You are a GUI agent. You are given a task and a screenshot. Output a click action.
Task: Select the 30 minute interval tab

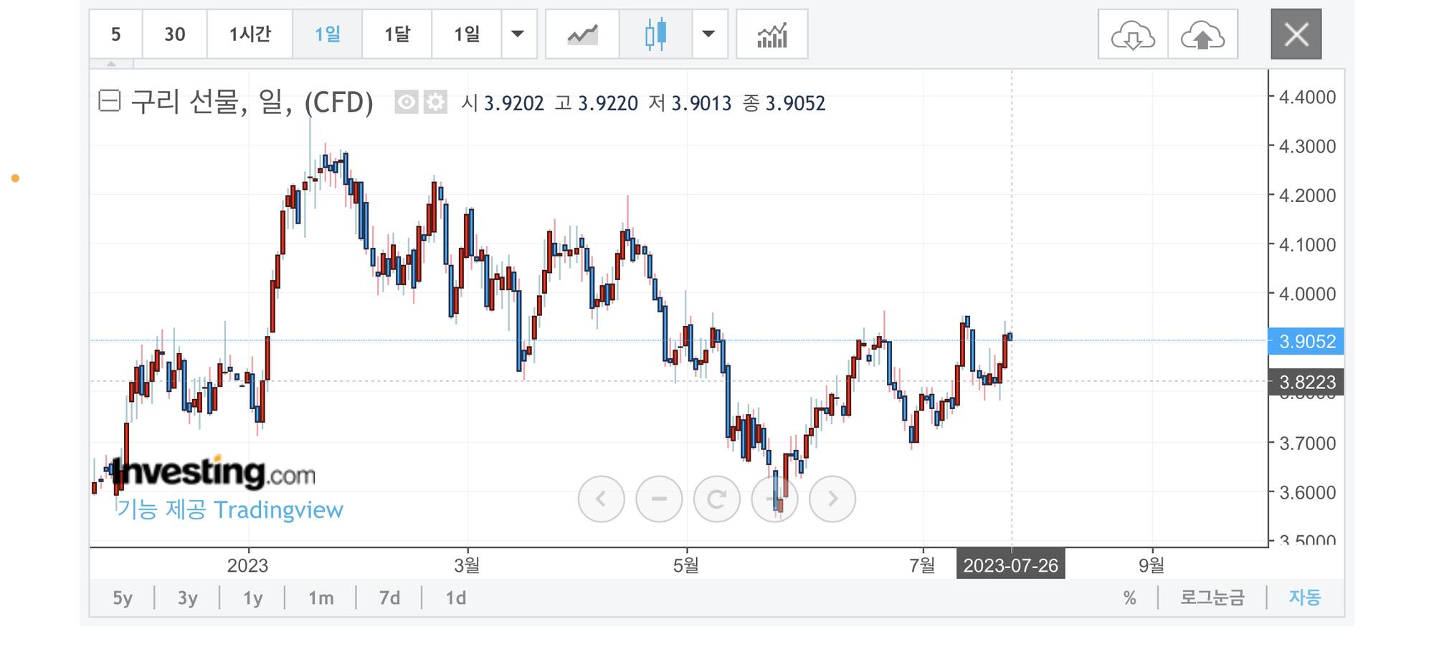(x=174, y=34)
